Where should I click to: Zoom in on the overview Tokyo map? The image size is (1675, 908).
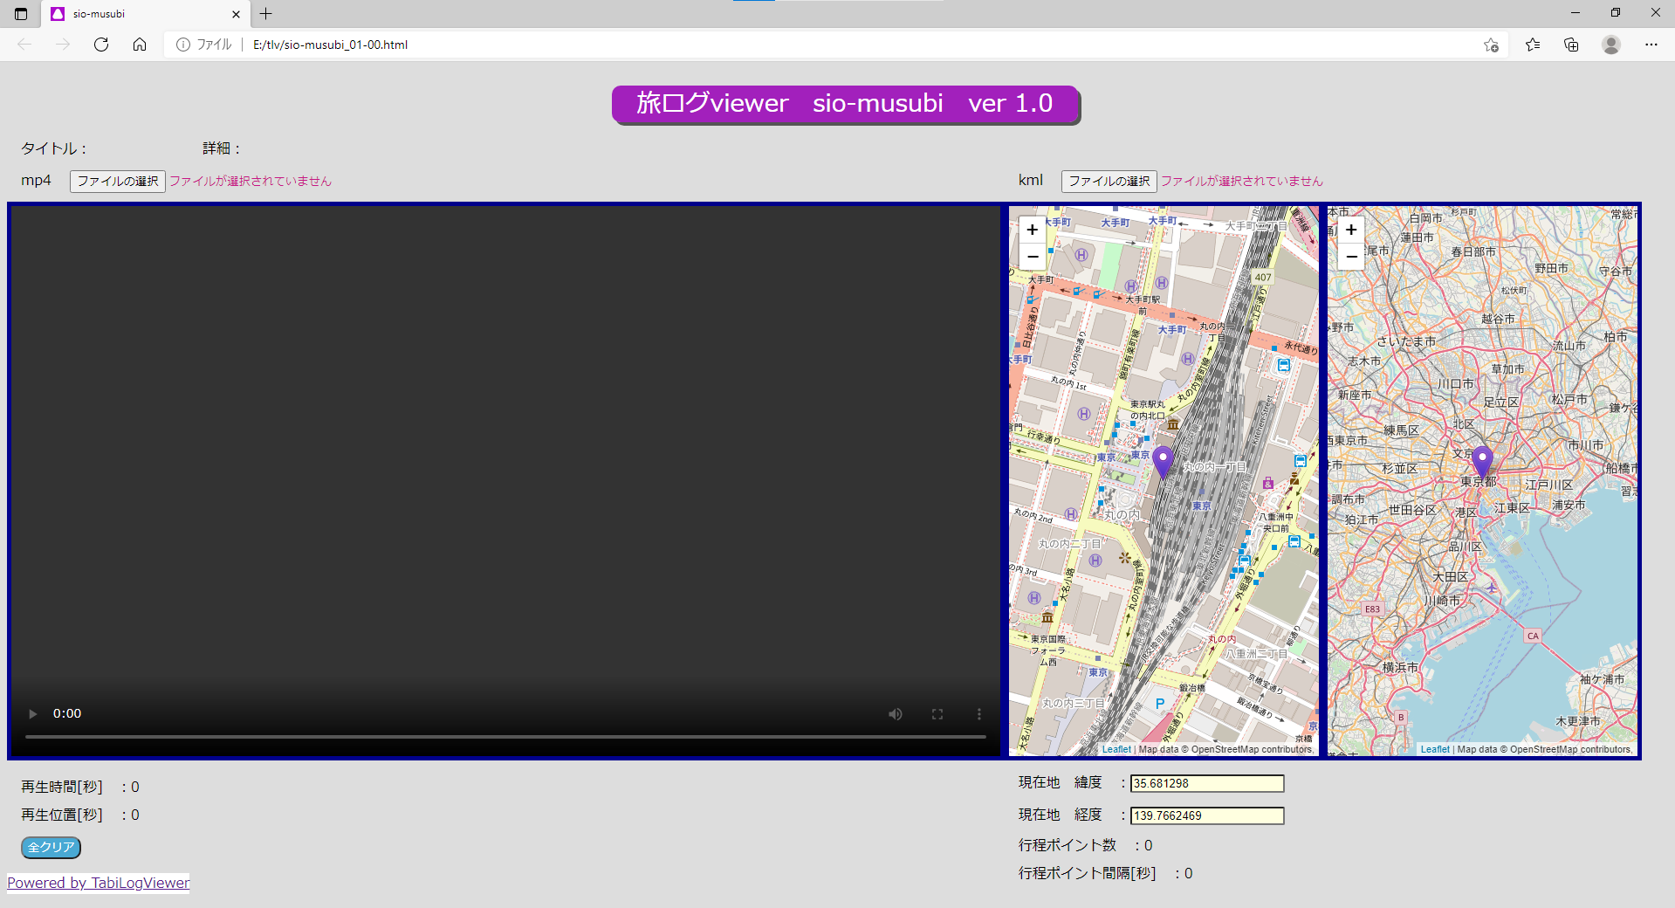(1351, 230)
